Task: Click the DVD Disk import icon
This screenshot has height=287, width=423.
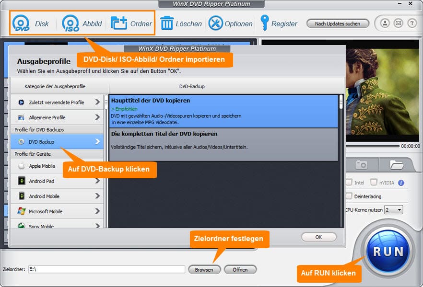Action: click(21, 23)
